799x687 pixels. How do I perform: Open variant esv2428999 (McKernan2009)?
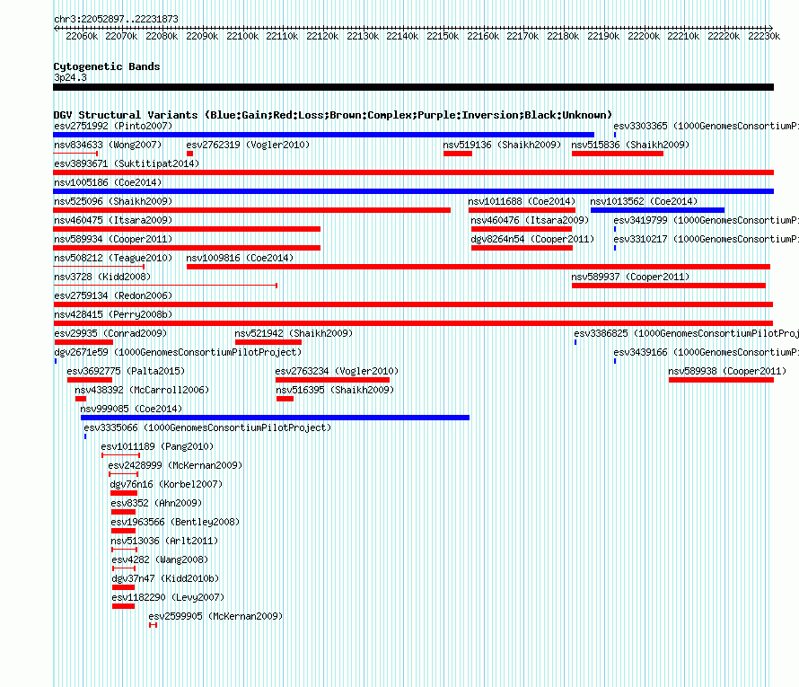175,465
